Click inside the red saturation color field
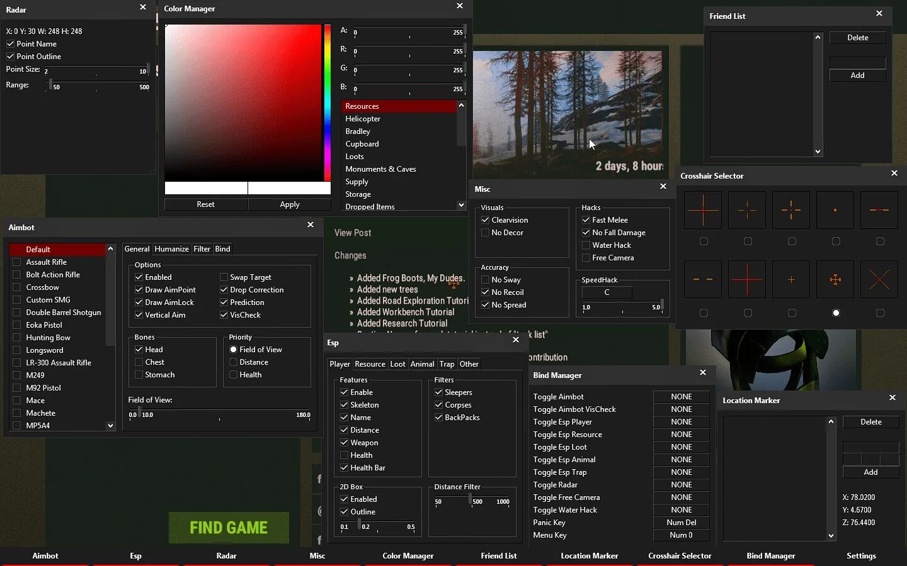The width and height of the screenshot is (907, 566). (243, 103)
